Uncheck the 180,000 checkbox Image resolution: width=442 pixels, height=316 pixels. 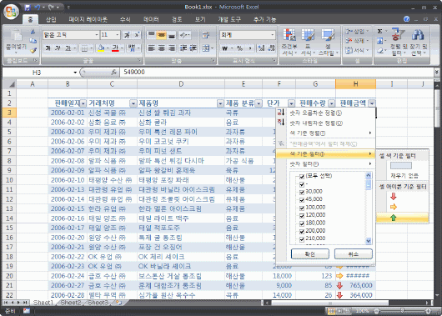[302, 223]
